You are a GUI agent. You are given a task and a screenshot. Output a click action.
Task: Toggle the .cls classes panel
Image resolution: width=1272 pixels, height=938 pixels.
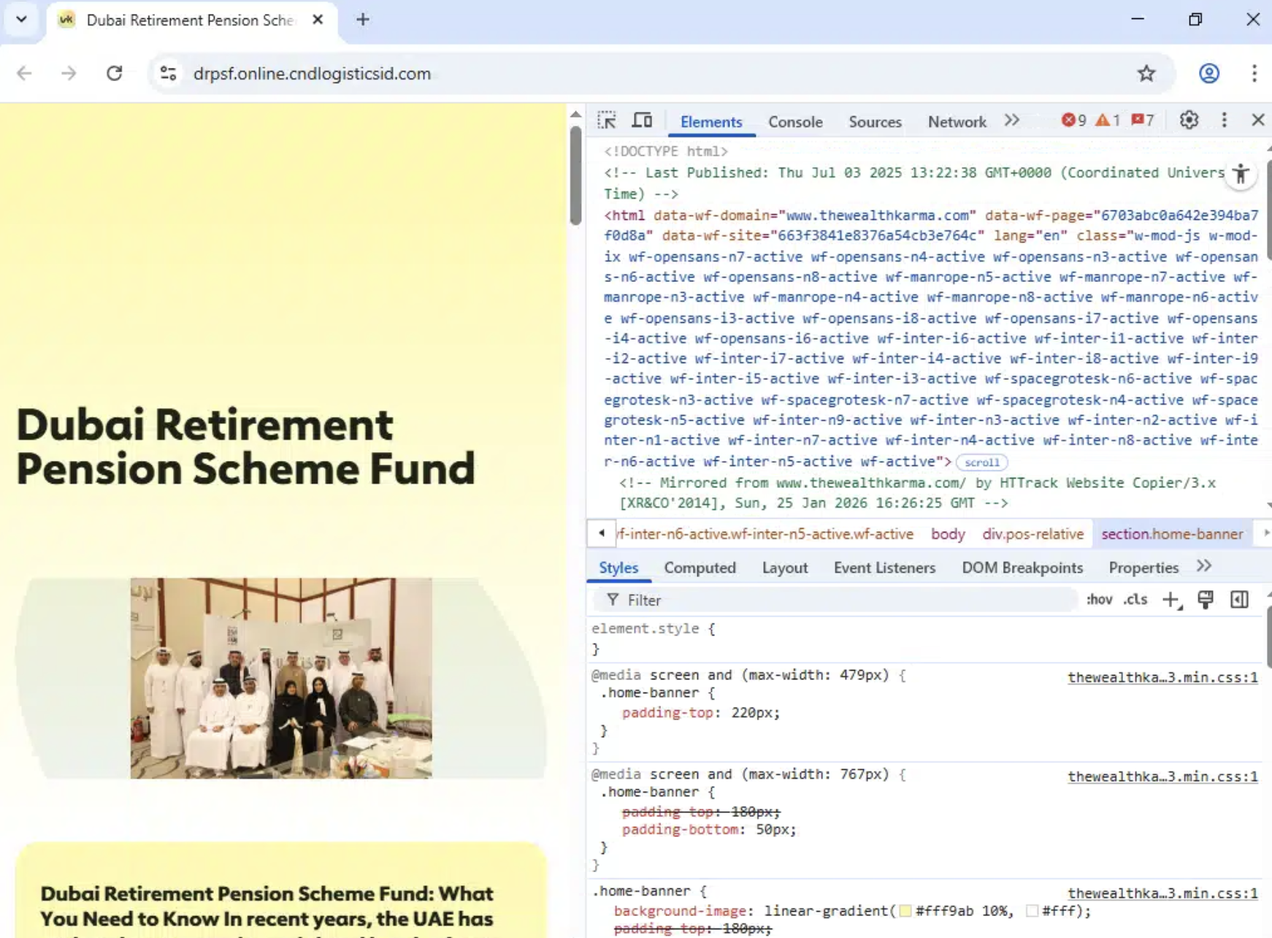1135,600
